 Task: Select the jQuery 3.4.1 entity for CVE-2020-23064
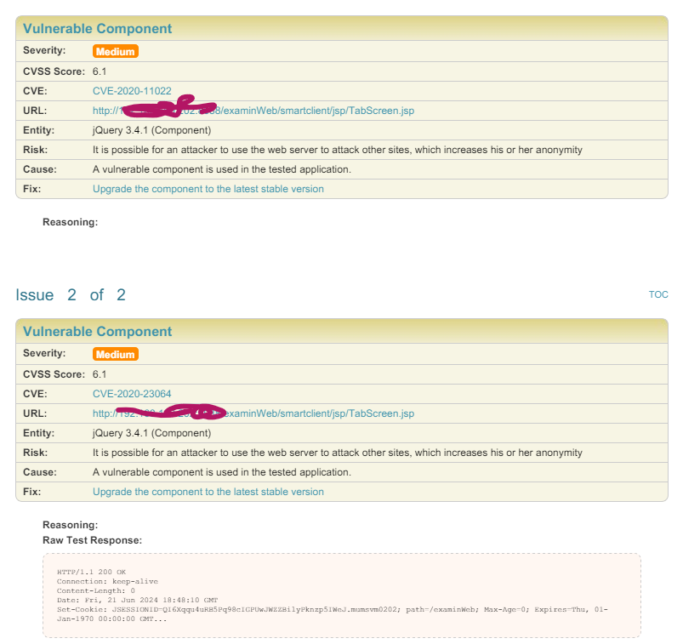pos(151,433)
